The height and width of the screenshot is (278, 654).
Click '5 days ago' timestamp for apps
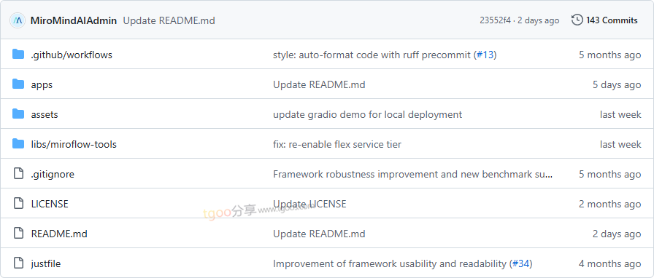[x=617, y=85]
